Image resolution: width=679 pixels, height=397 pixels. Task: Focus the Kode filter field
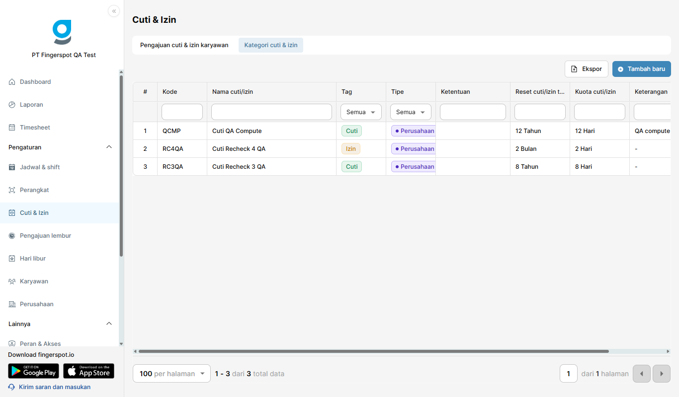182,112
